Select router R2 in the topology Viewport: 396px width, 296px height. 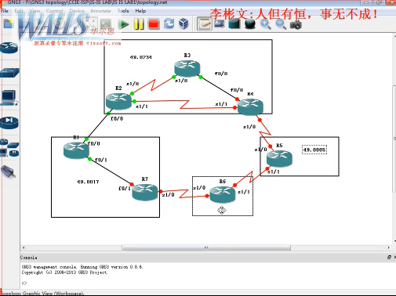click(118, 102)
